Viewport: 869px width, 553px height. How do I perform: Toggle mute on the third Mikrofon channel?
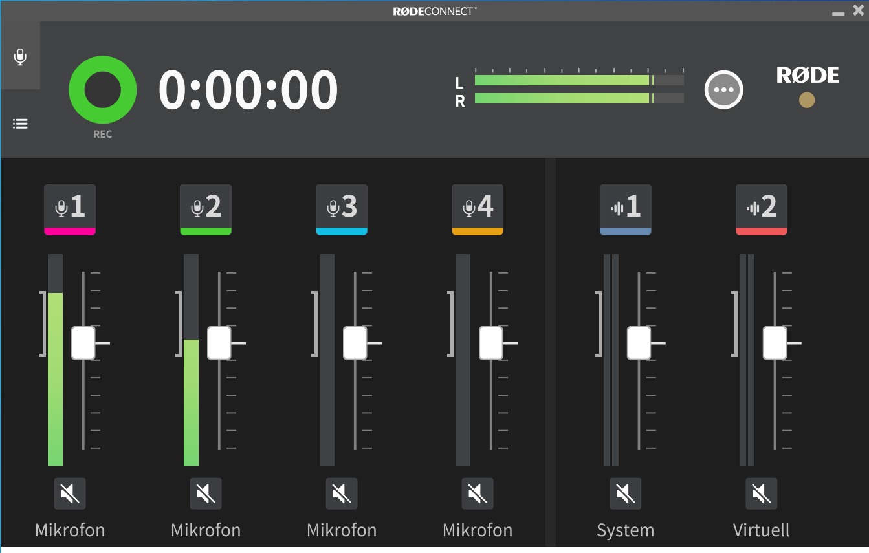click(342, 494)
